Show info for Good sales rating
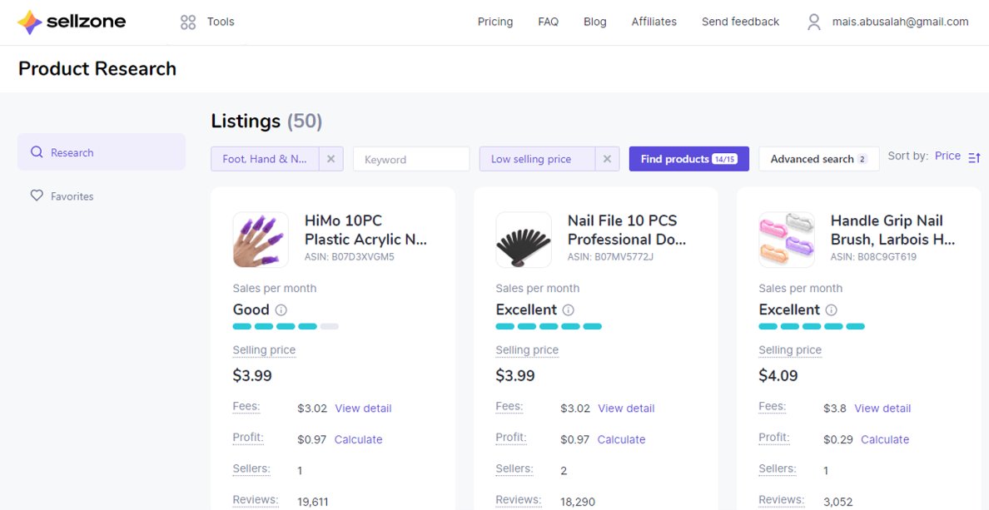 (x=281, y=310)
